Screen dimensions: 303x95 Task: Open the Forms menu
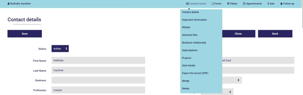pyautogui.click(x=216, y=4)
